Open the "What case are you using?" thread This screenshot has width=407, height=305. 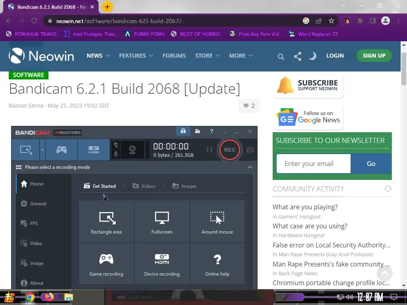coord(310,226)
